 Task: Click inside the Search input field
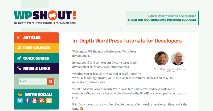(x=33, y=81)
